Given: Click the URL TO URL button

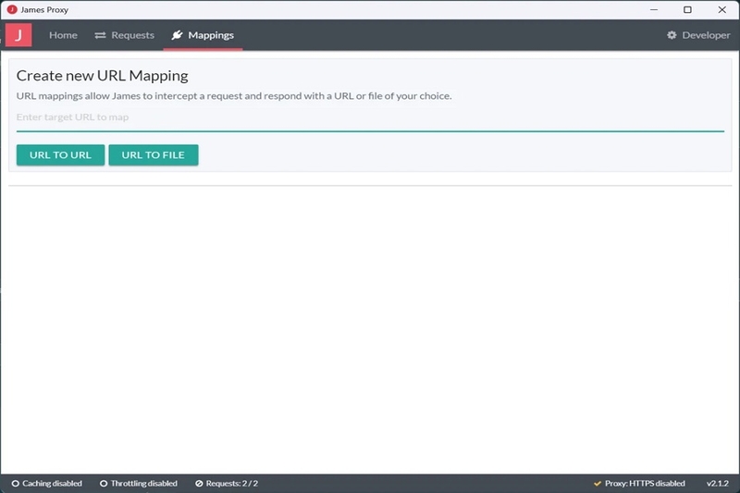Looking at the screenshot, I should coord(60,154).
